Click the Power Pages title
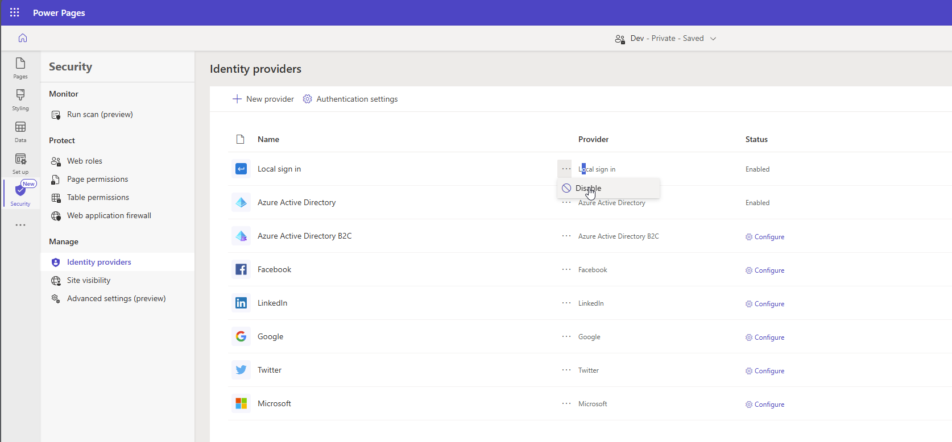952x442 pixels. (59, 12)
